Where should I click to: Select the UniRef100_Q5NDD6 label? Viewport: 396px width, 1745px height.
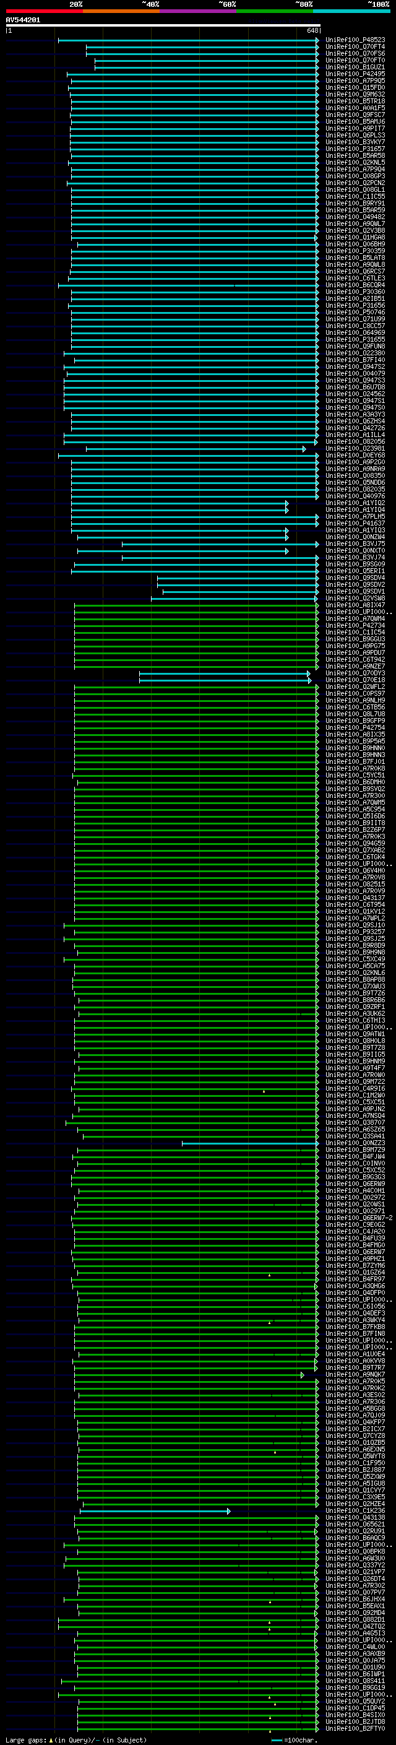pos(355,483)
